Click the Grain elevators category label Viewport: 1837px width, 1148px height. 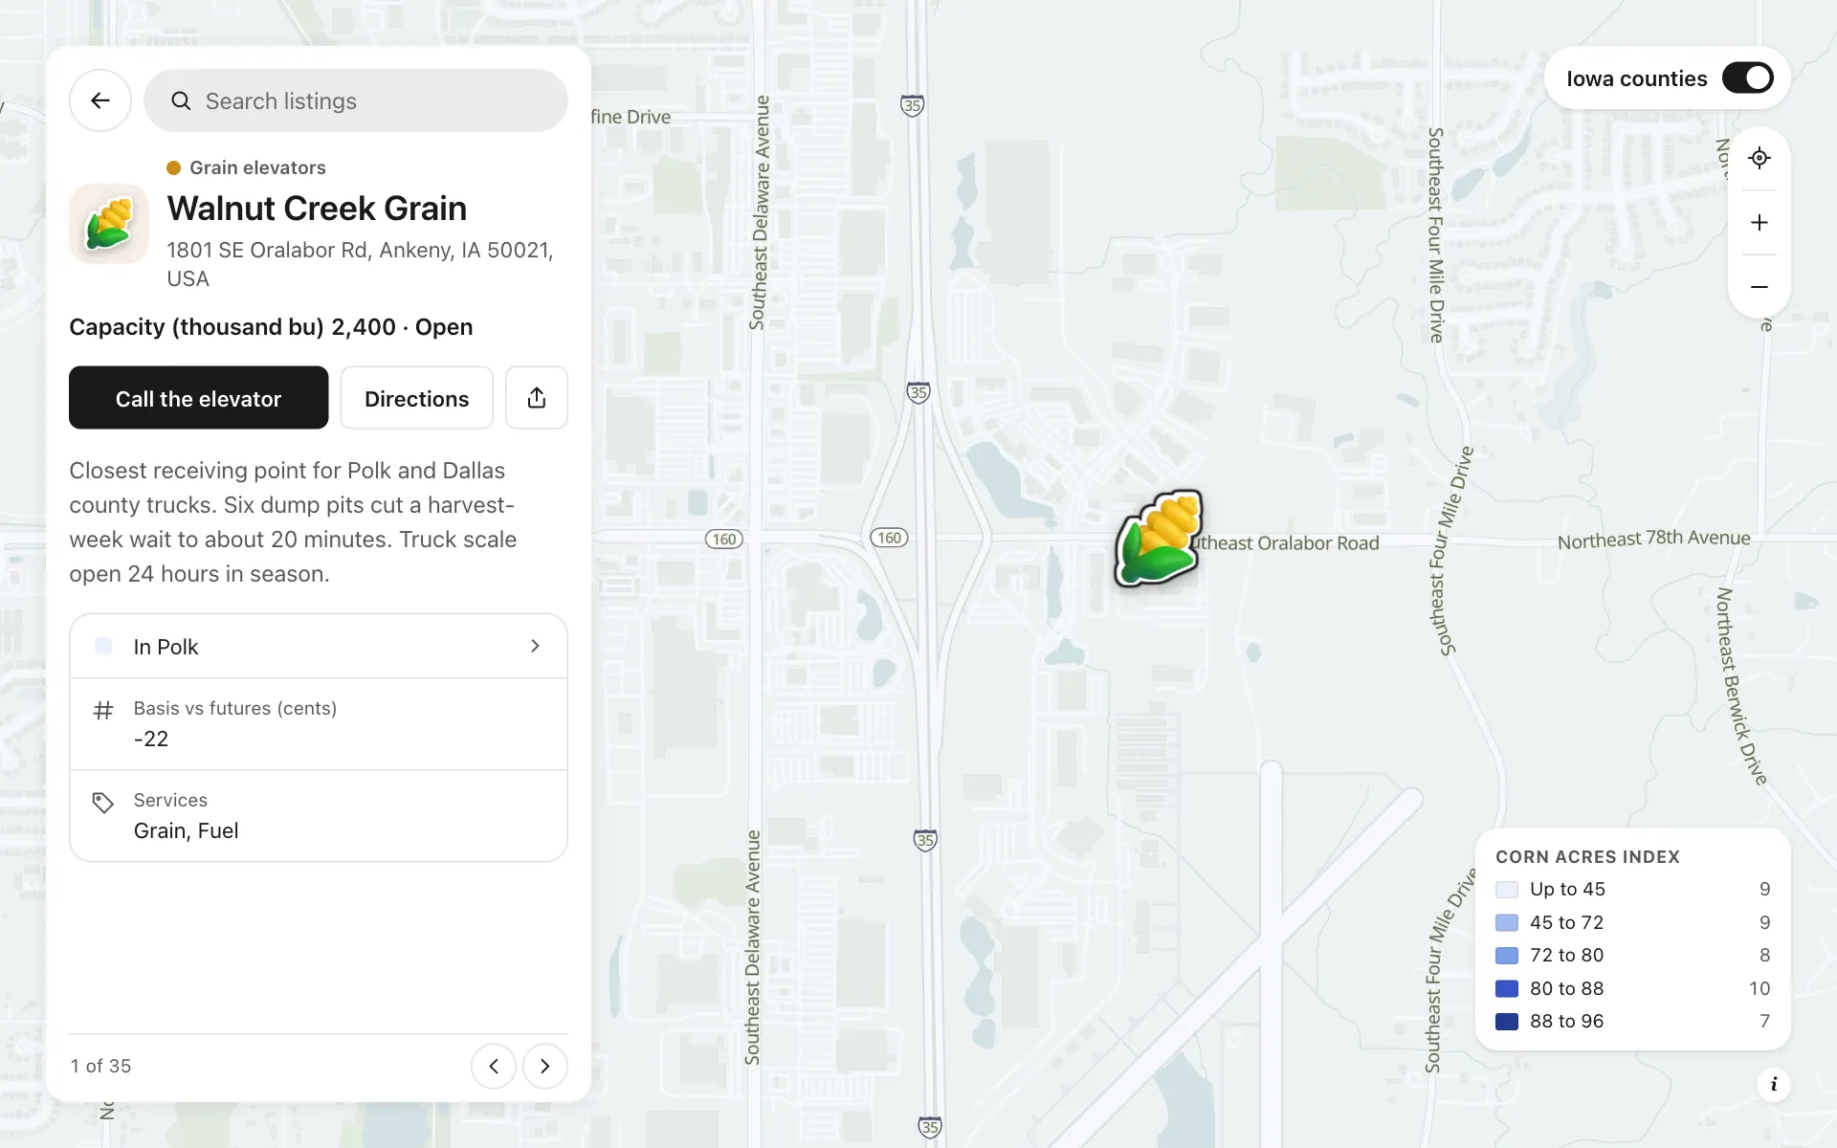(x=257, y=167)
